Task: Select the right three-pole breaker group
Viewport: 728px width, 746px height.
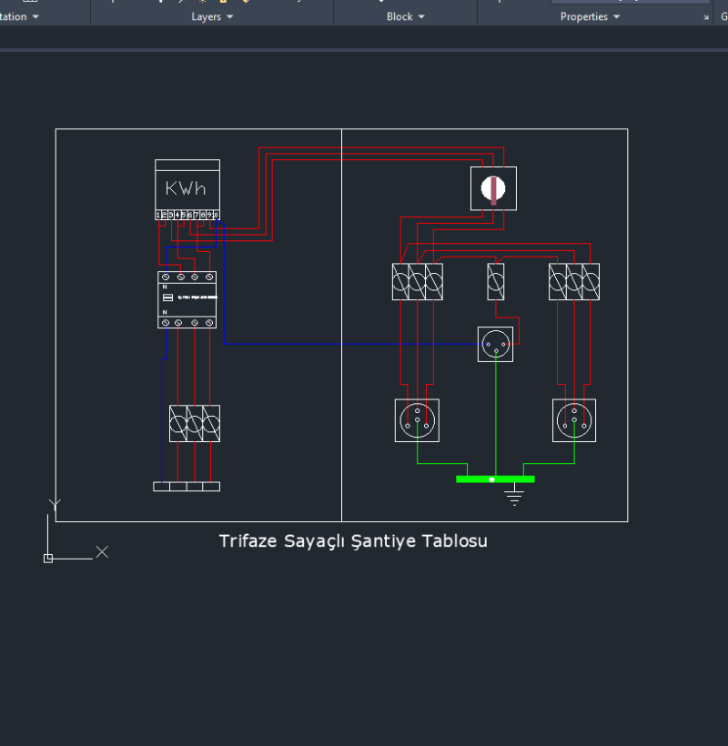Action: 574,281
